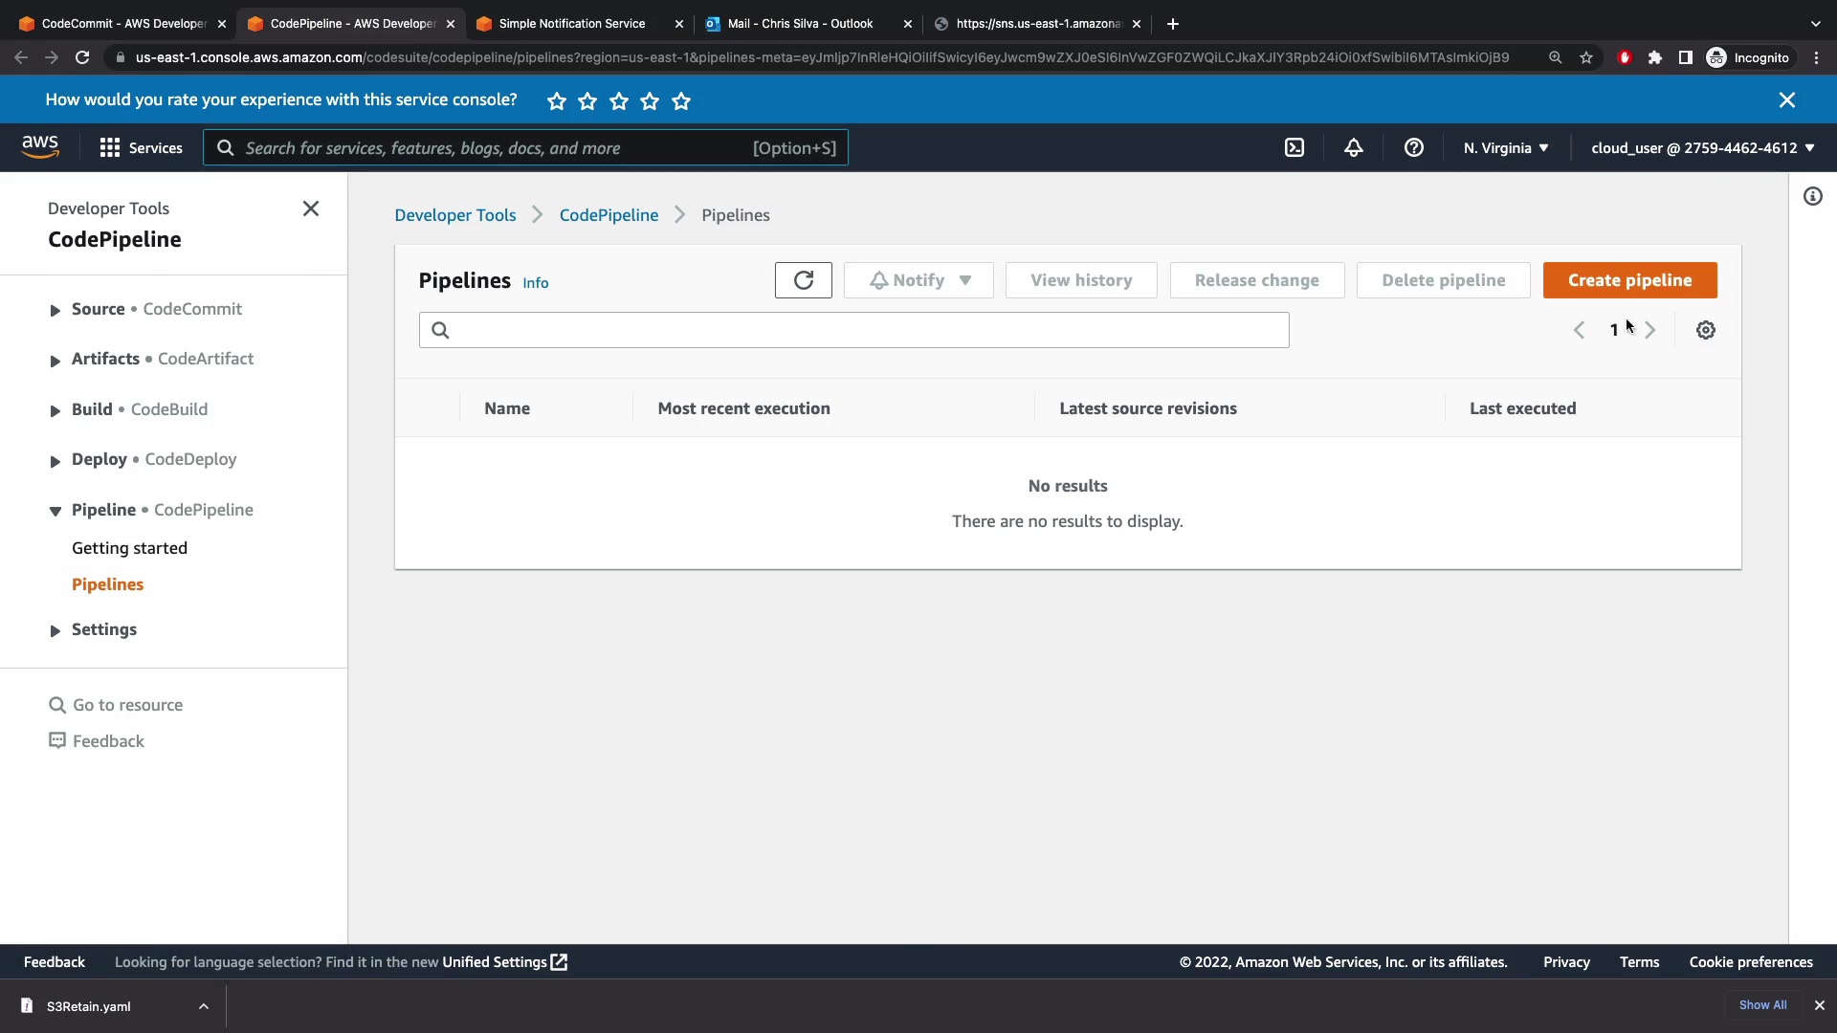Switch to the Simple Notification Service tab

coord(571,24)
